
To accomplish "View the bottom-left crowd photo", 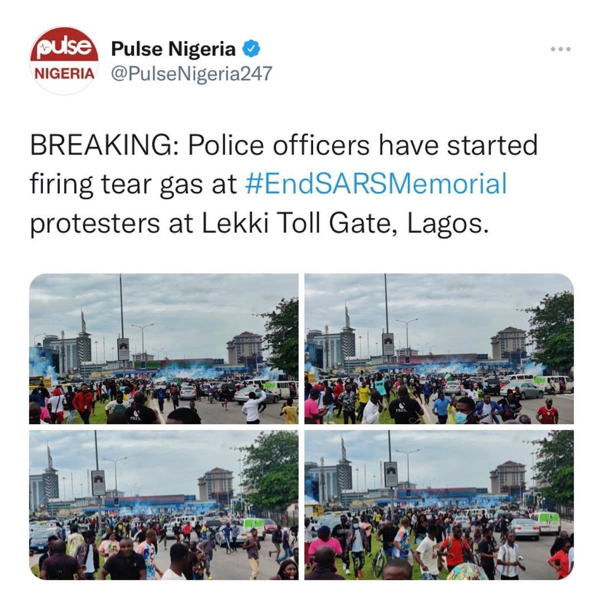I will (x=164, y=505).
